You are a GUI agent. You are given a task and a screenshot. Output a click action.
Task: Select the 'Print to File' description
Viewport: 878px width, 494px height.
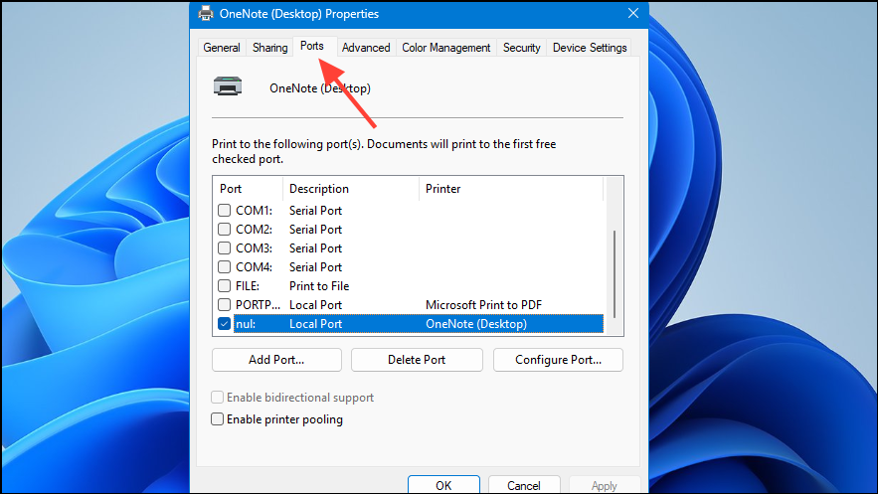319,286
